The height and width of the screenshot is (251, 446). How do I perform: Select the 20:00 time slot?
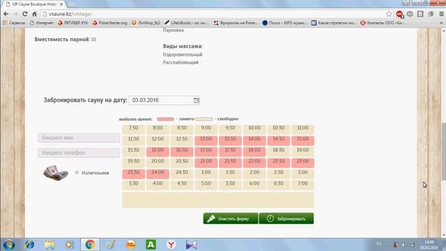click(157, 162)
